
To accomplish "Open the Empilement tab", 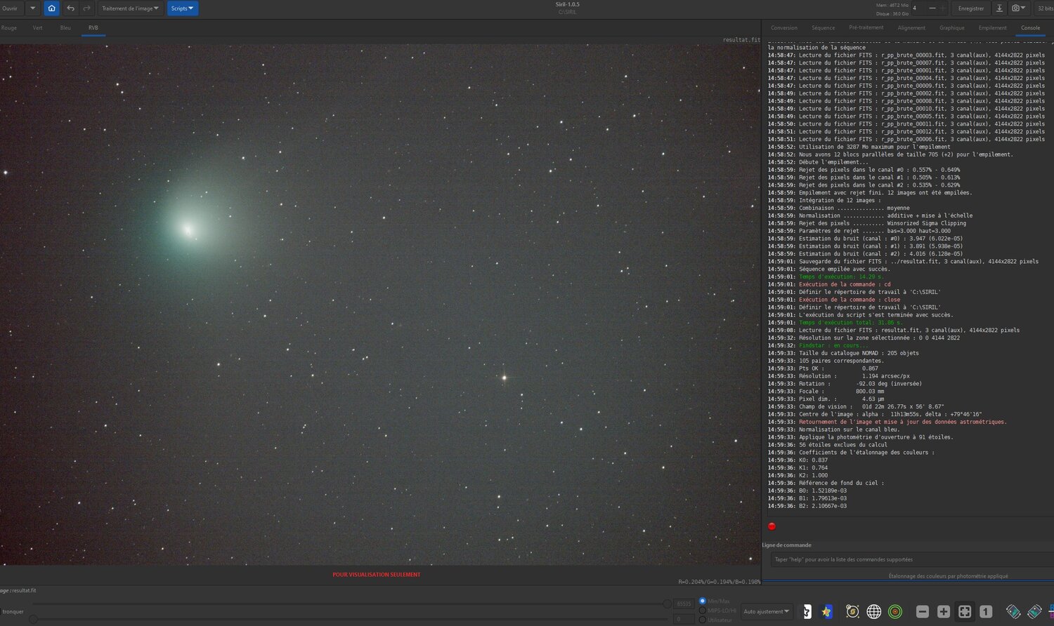I will point(993,28).
